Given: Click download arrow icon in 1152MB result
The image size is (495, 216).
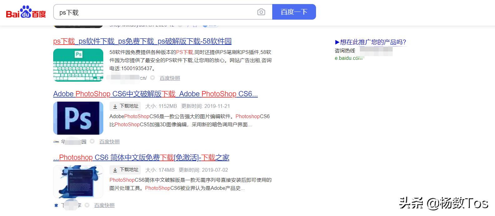Looking at the screenshot, I should pos(115,106).
